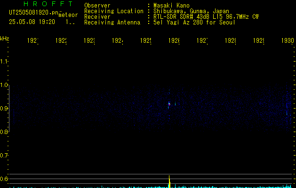Viewport: 296px width, 188px height.
Task: Select the filename UT2505081920.pn
Action: pyautogui.click(x=34, y=13)
